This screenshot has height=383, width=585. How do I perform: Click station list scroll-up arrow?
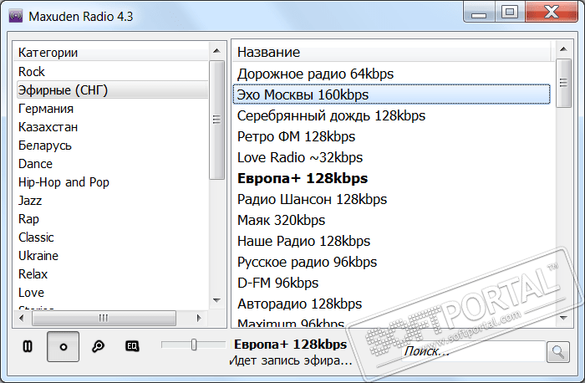pos(563,49)
